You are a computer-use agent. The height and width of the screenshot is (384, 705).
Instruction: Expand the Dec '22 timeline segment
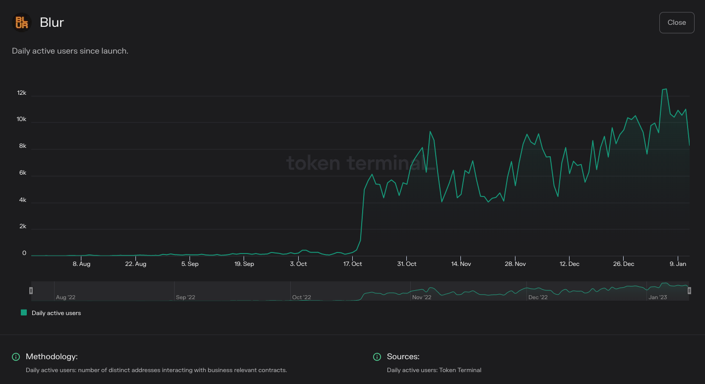click(x=537, y=297)
